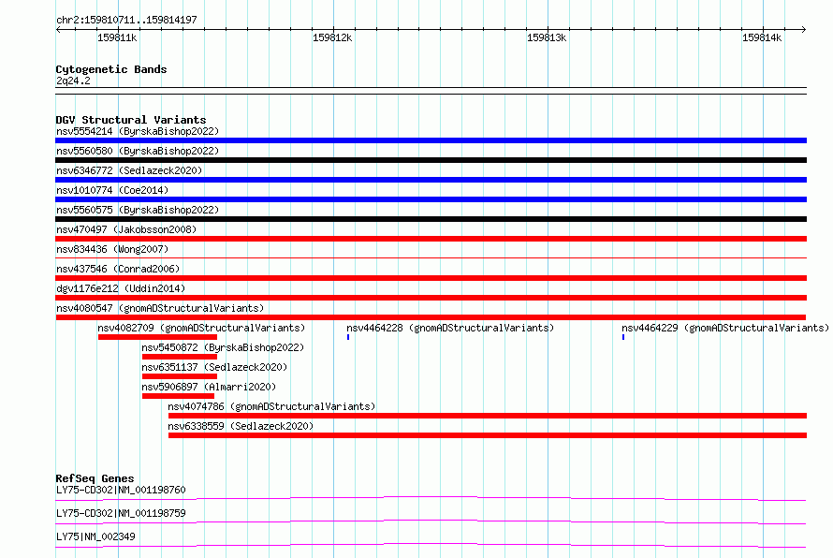The width and height of the screenshot is (833, 558).
Task: Click the nsv4464229 (gnomADStructuralVariants) label
Action: [725, 328]
